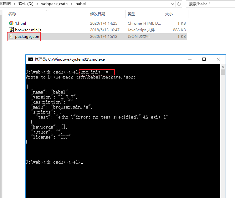This screenshot has height=198, width=235.
Task: Expand the chevron before 软件 (D:)
Action: 14,4
